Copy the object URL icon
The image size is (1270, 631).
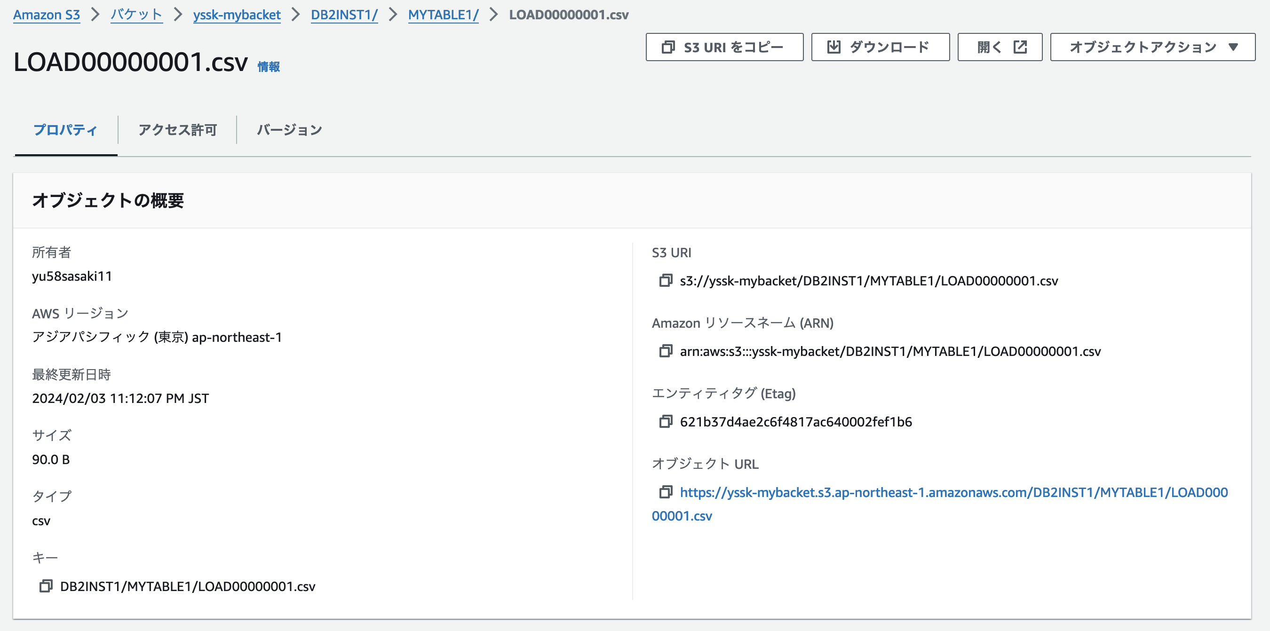(666, 492)
